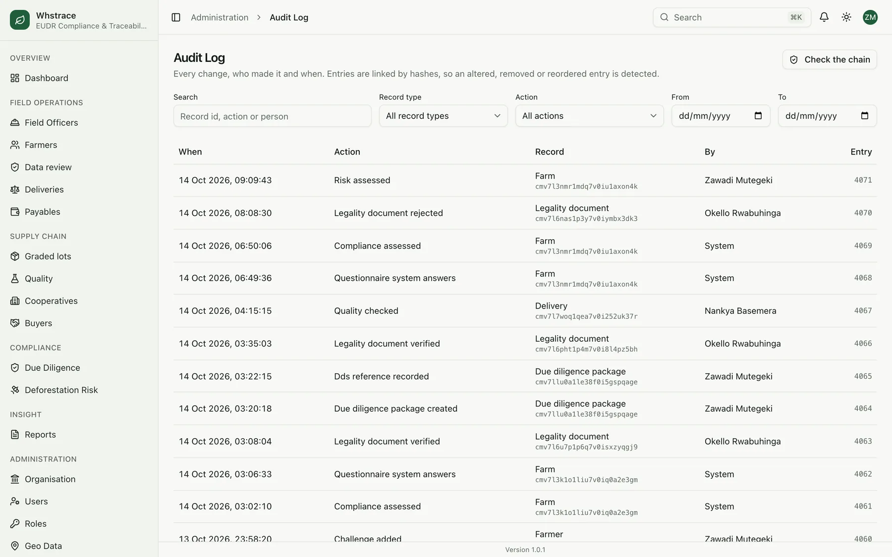Click record id cmv7l7woq1qea7v0i252uk37r

click(586, 316)
